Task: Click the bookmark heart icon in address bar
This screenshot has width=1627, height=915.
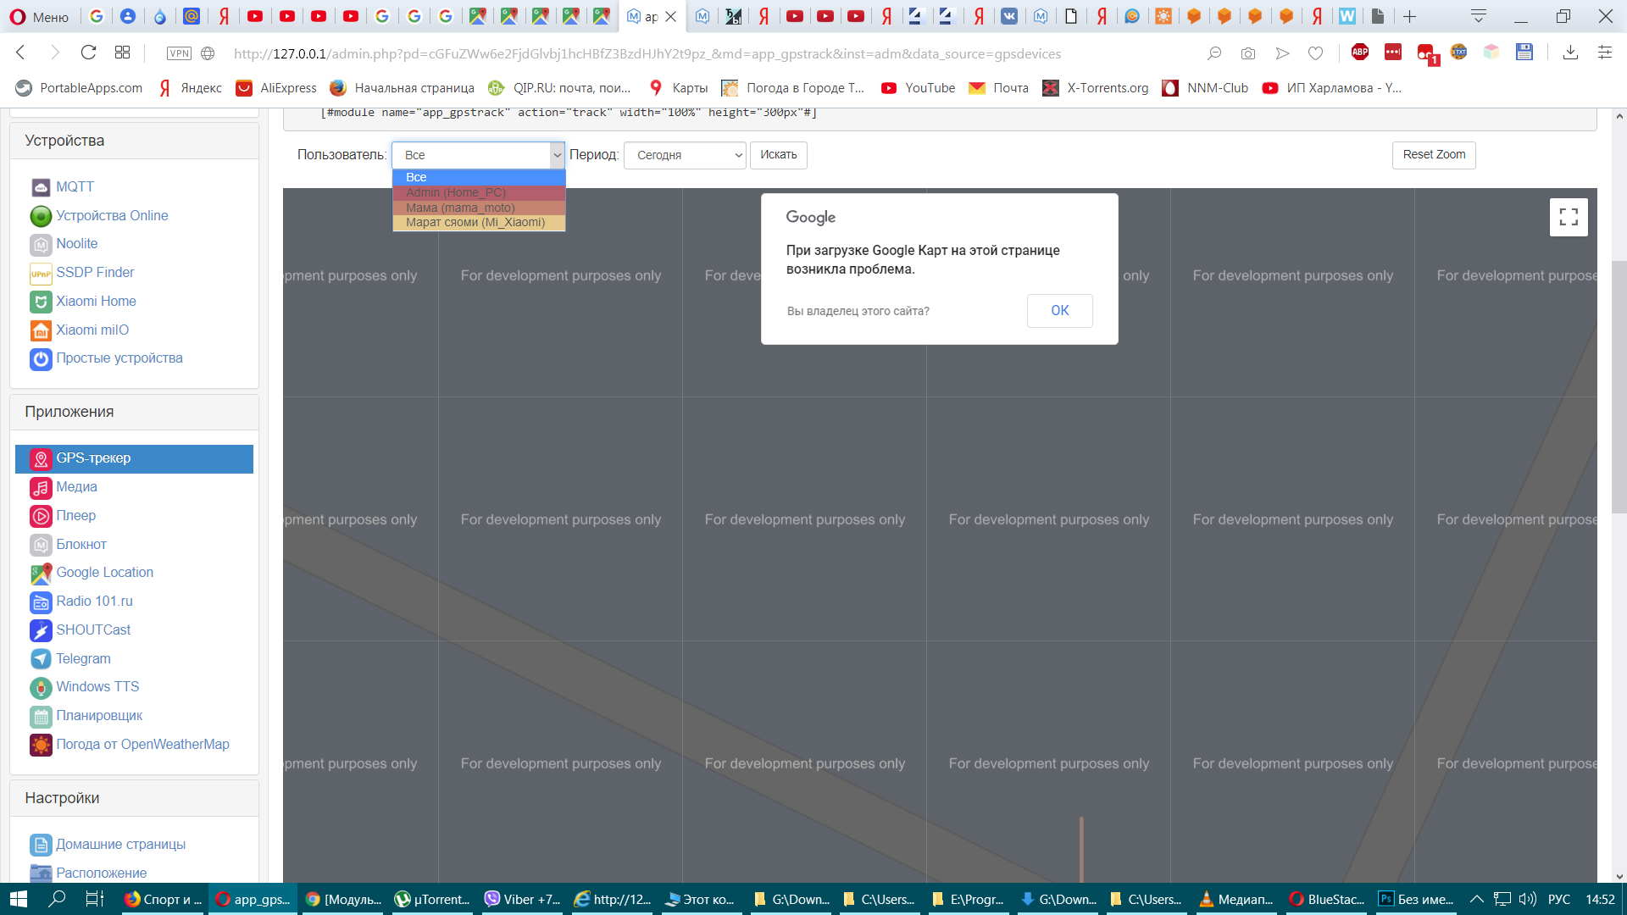Action: point(1315,53)
